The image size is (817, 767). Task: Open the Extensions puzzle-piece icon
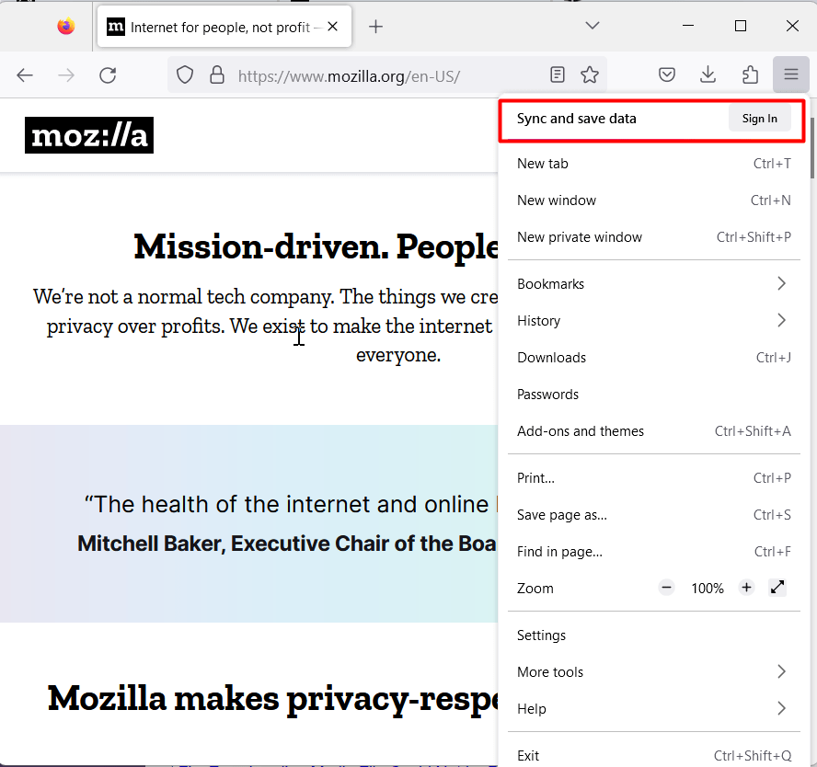coord(749,74)
